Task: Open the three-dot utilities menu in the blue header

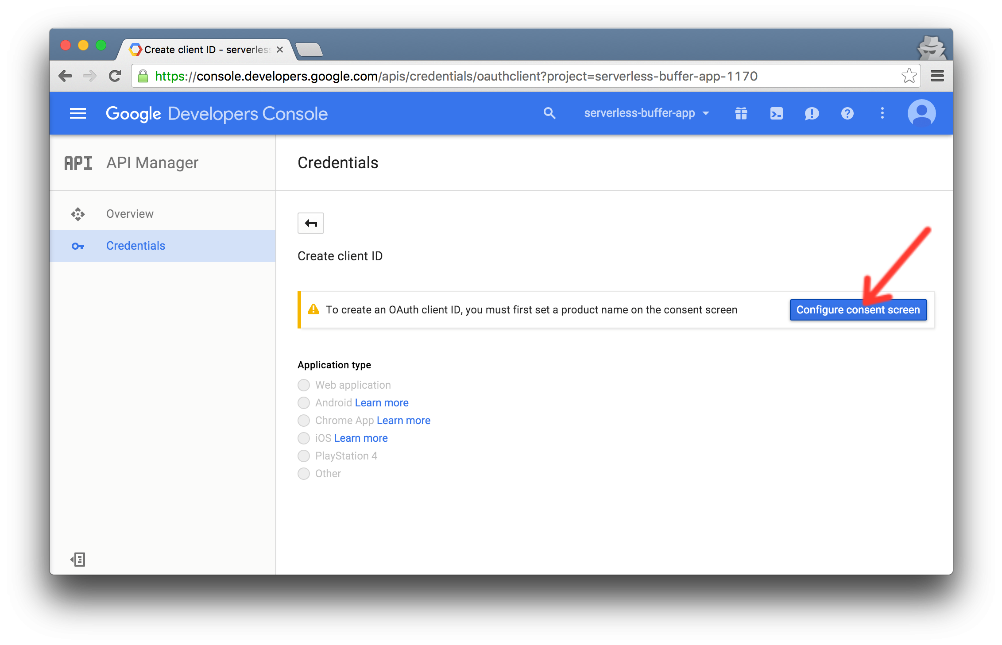Action: 882,113
